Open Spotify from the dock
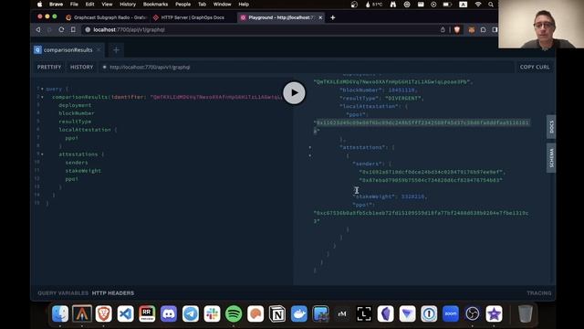This screenshot has width=584, height=329. point(234,313)
